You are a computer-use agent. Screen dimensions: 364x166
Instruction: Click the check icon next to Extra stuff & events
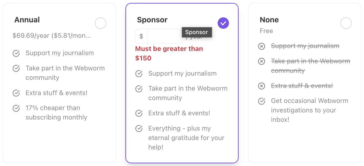click(x=16, y=93)
